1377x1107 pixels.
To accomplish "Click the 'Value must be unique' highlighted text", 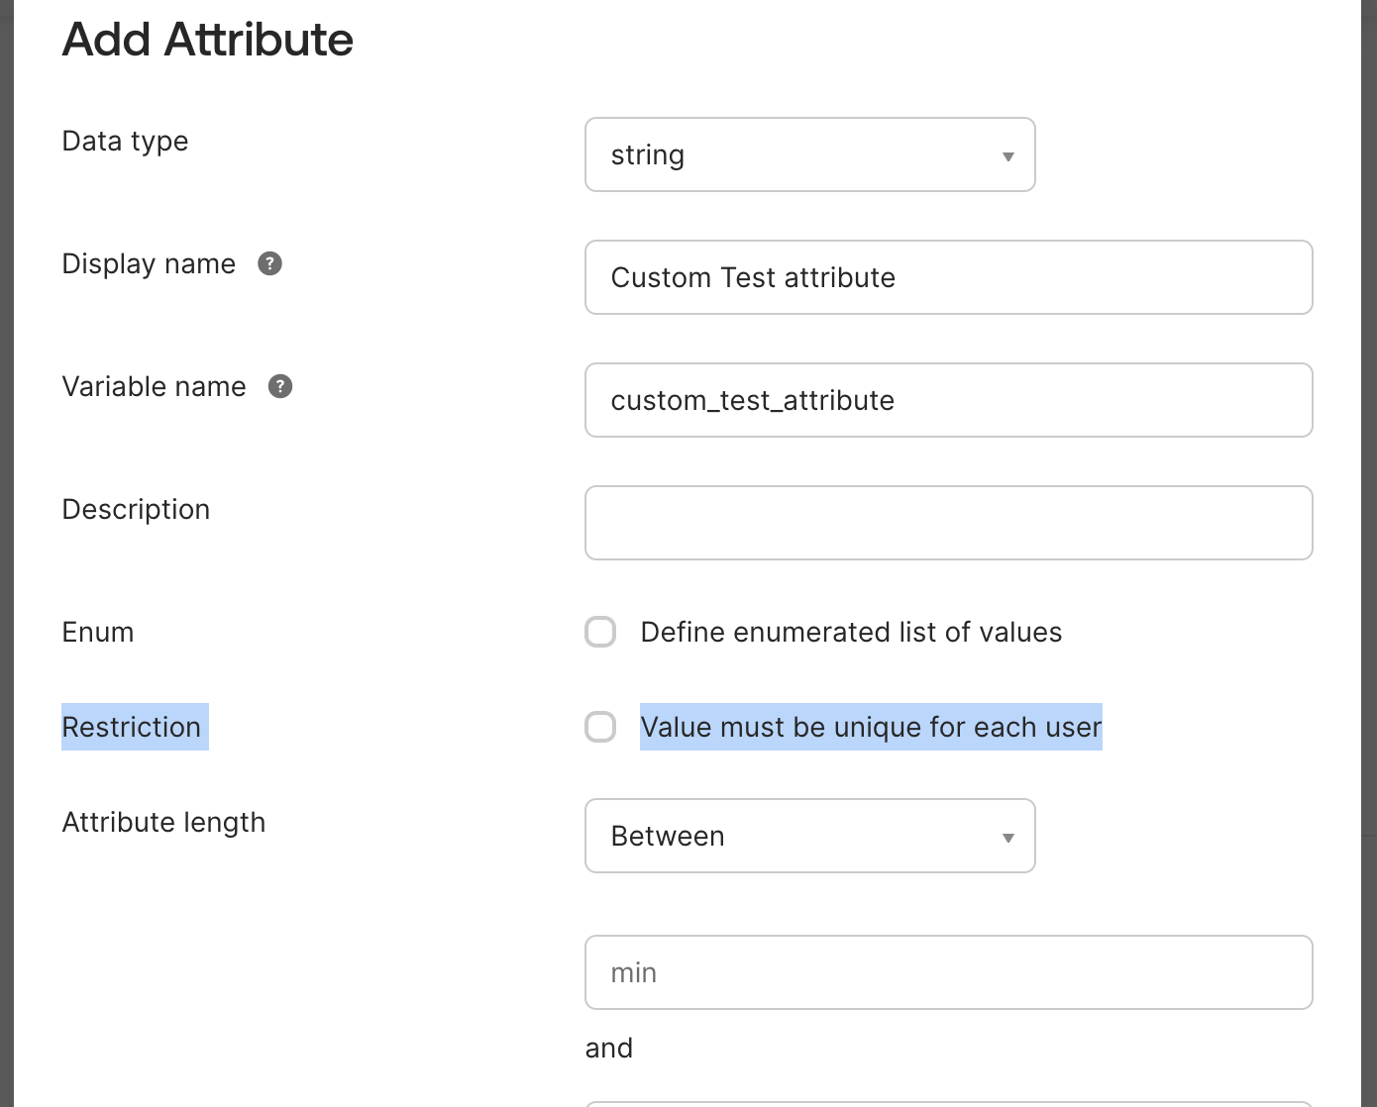I will click(x=870, y=727).
